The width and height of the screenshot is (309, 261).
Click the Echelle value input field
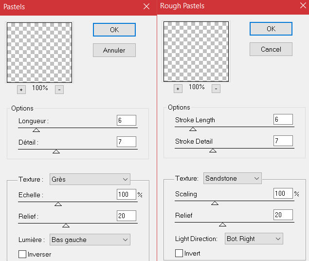pos(126,194)
